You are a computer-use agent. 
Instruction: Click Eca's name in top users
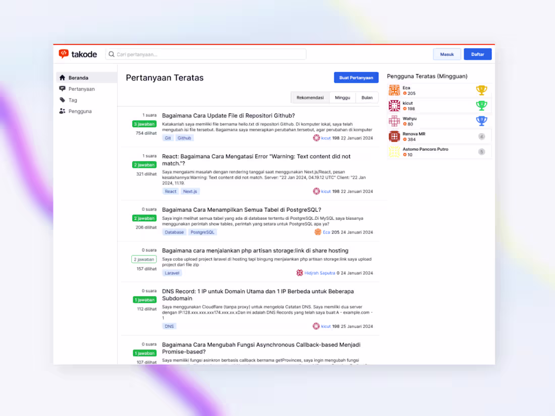[x=406, y=88]
